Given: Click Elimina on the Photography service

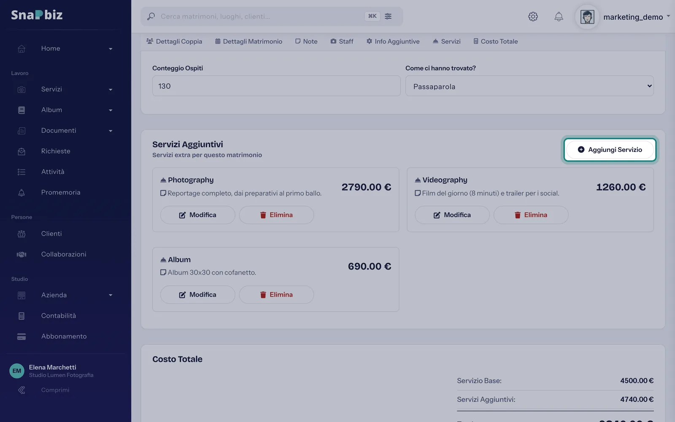Looking at the screenshot, I should coord(276,215).
